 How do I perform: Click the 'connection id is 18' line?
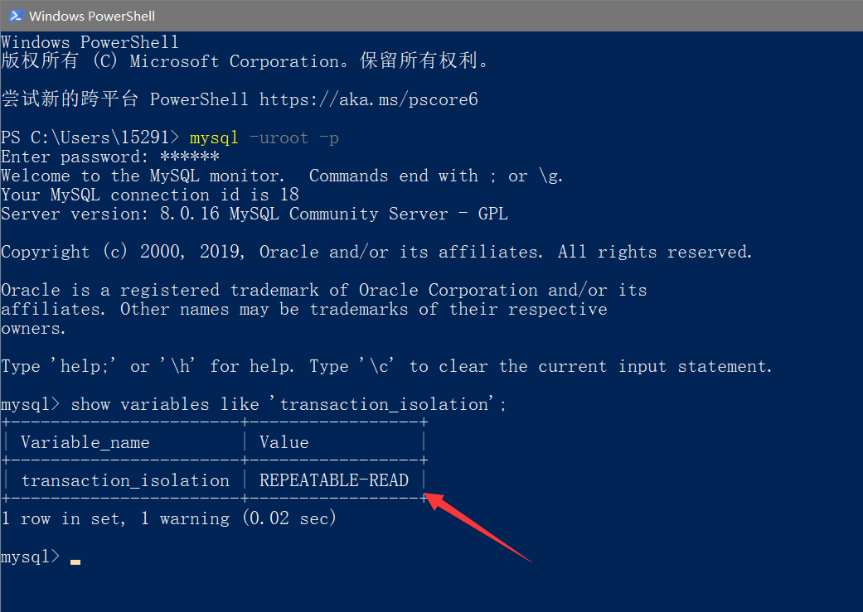(149, 195)
